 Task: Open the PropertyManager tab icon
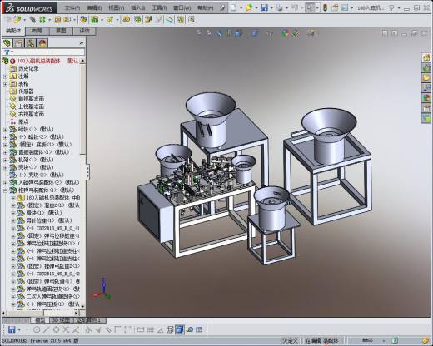(x=19, y=43)
